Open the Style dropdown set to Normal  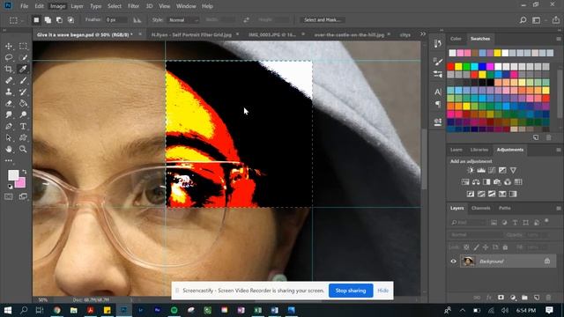click(x=183, y=20)
